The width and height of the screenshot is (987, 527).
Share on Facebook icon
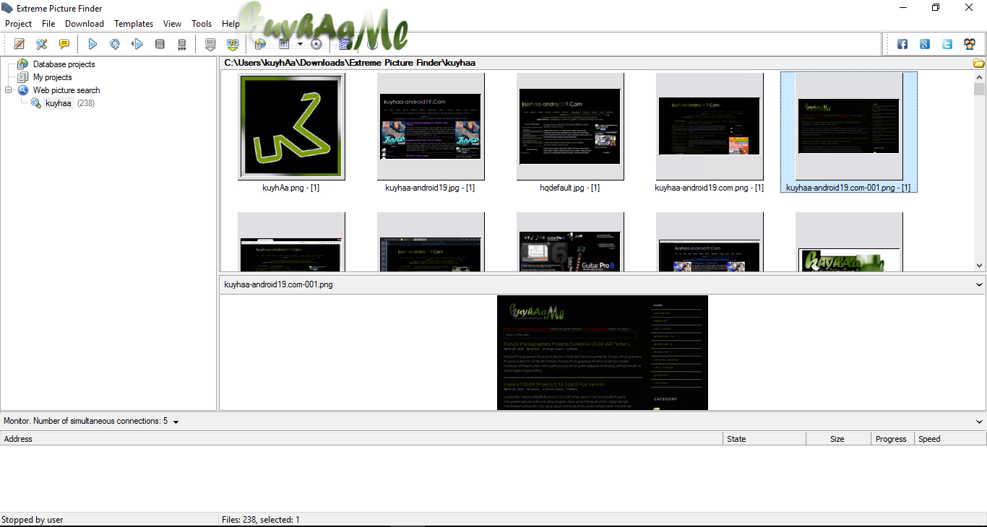(902, 44)
